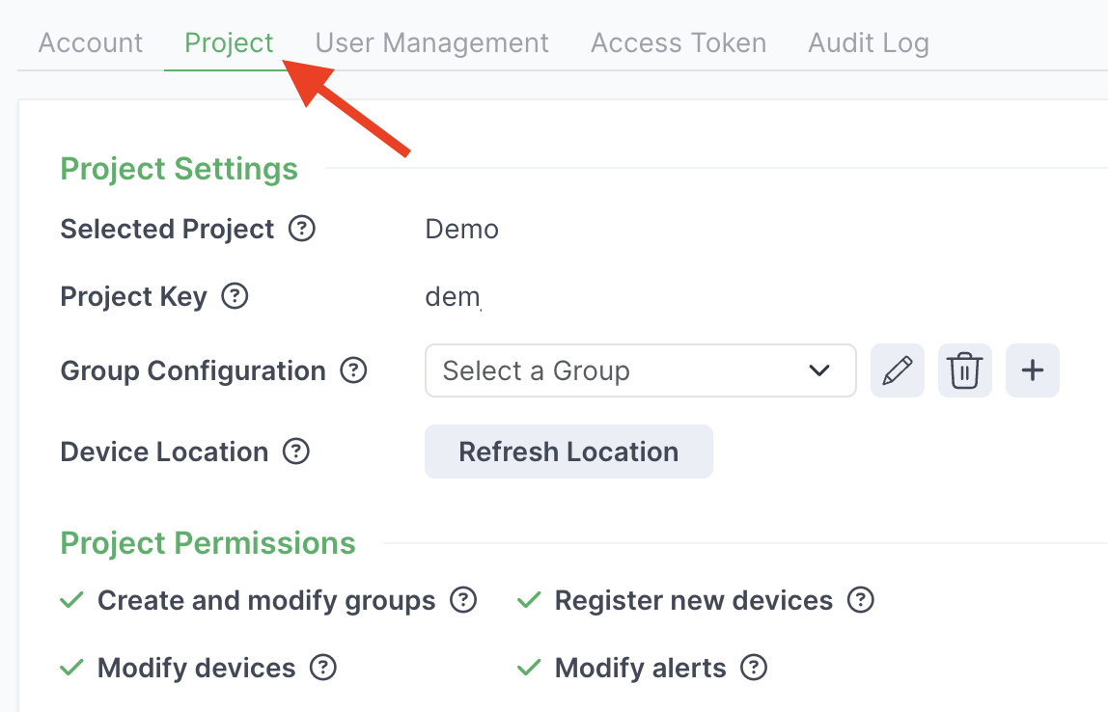Edit the selected group with pencil icon
The width and height of the screenshot is (1108, 712).
(x=897, y=370)
